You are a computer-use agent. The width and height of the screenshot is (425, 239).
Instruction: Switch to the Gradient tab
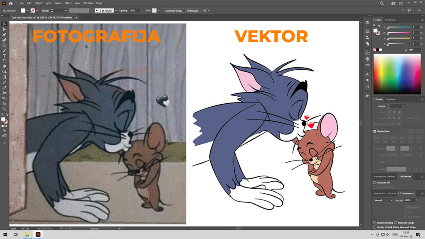391,99
